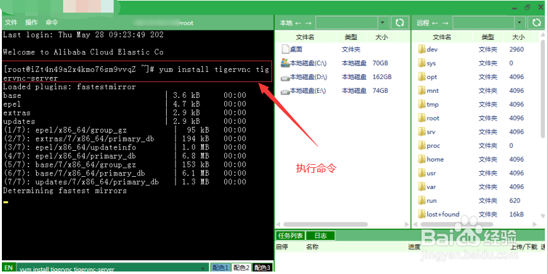Expand the local path dropdown

pyautogui.click(x=383, y=23)
